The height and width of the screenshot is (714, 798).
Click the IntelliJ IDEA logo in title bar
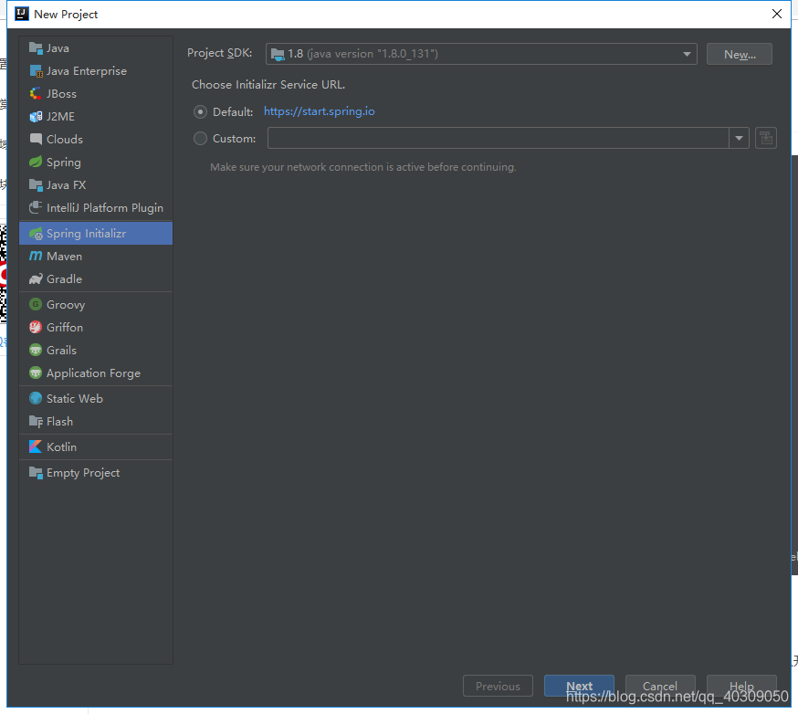coord(21,14)
